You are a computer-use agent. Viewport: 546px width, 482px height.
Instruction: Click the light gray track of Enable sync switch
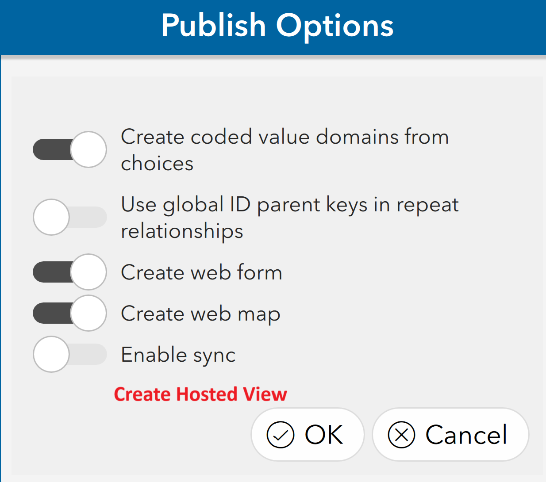(88, 354)
